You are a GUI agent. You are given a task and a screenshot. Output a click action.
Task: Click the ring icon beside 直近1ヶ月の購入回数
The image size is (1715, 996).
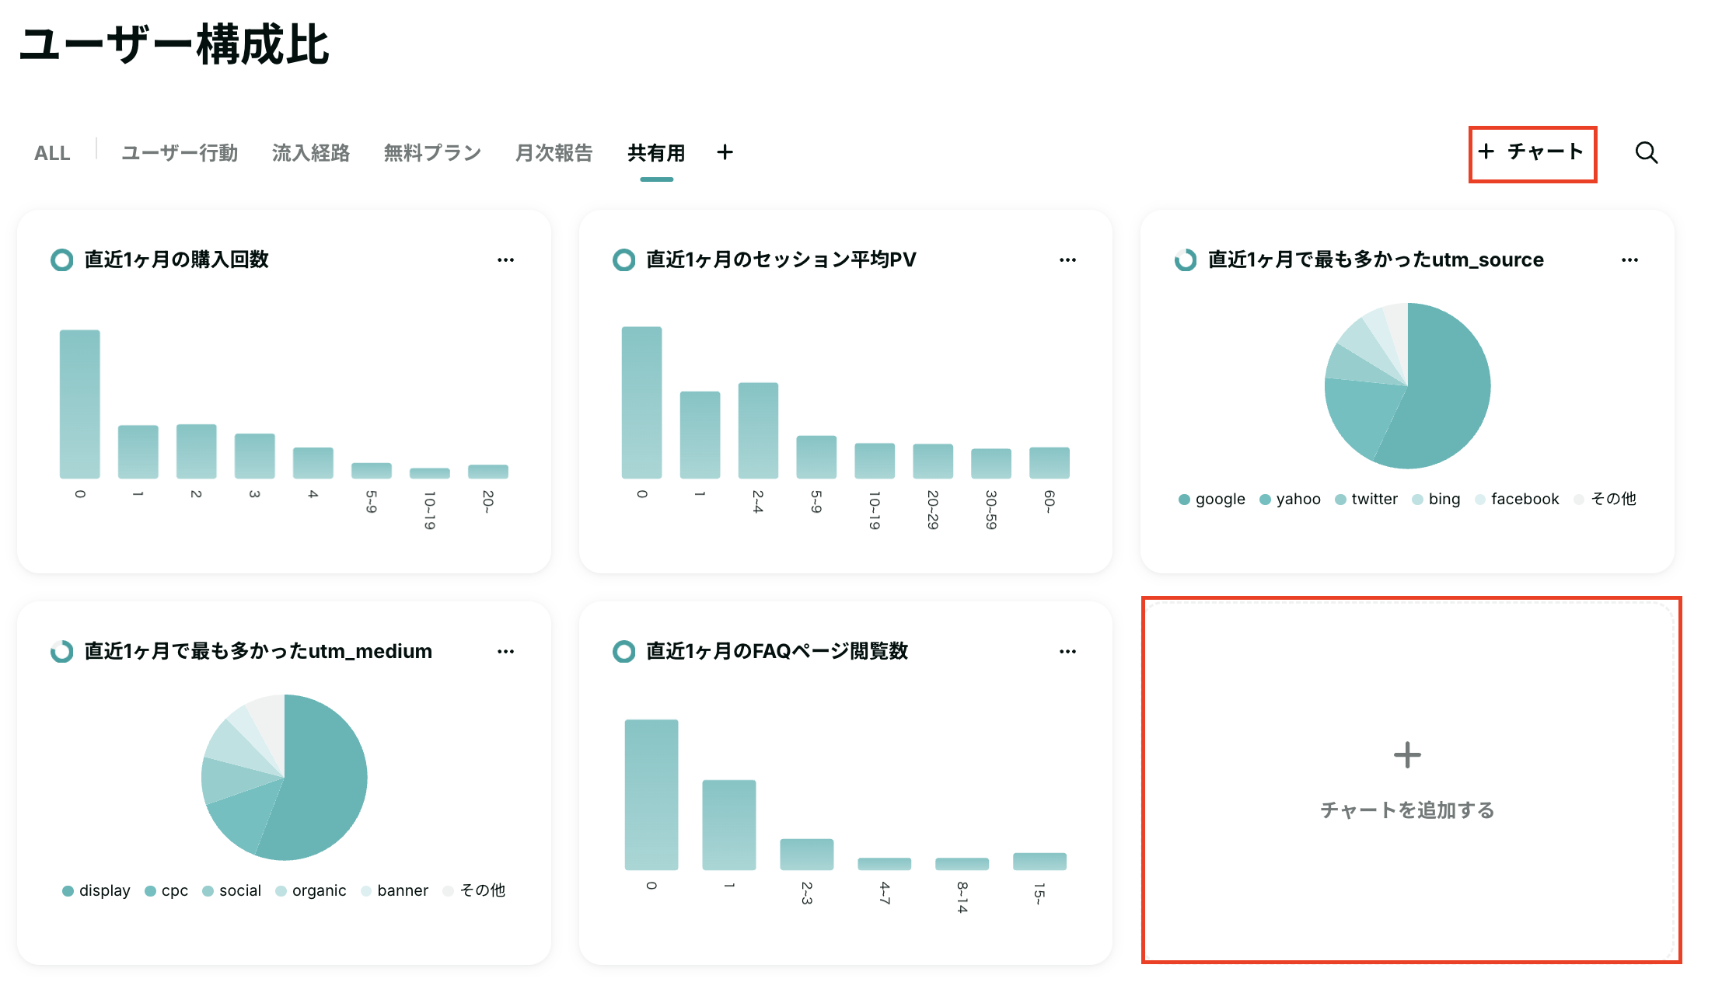pyautogui.click(x=61, y=259)
